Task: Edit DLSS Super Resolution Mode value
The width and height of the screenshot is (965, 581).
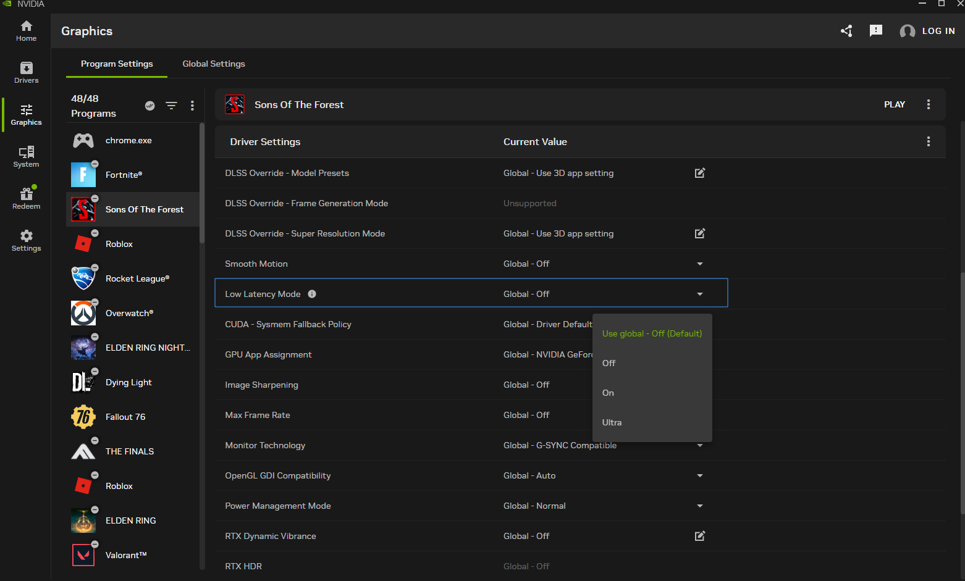Action: tap(699, 233)
